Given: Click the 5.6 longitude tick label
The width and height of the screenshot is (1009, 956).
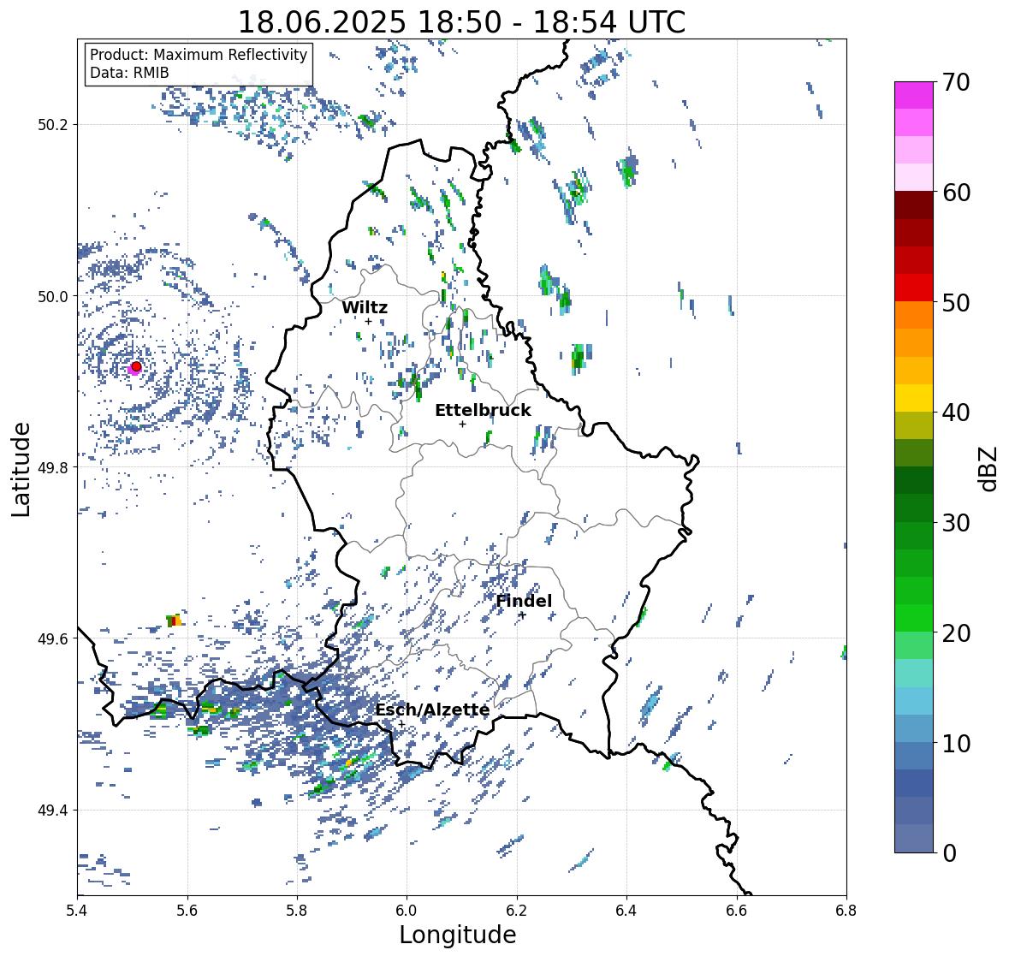Looking at the screenshot, I should (x=187, y=911).
